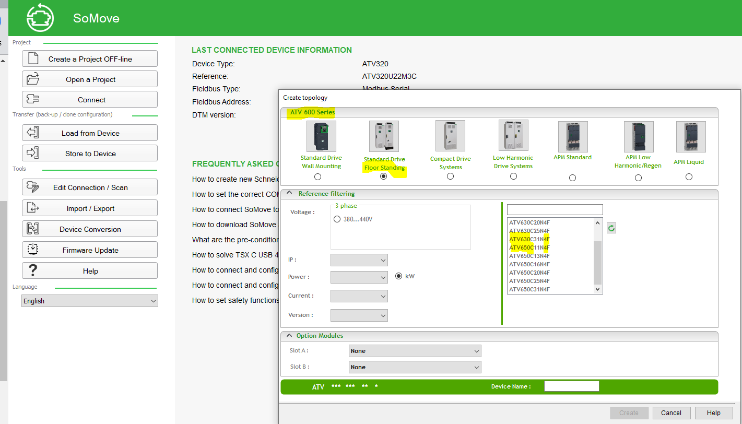The image size is (742, 424).
Task: Choose Low Harmonic Drive Systems radio button
Action: tap(513, 176)
